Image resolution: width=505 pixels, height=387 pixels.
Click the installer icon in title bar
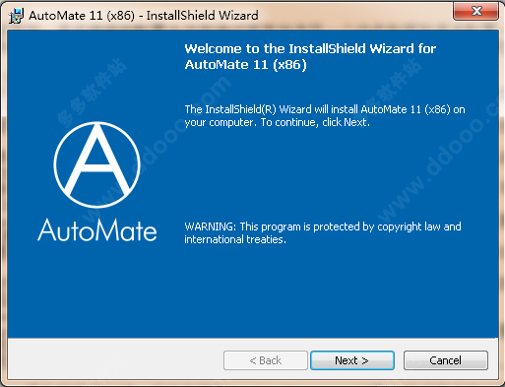point(16,16)
